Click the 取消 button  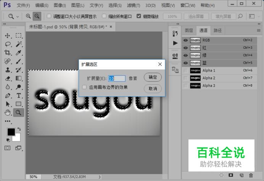point(153,88)
